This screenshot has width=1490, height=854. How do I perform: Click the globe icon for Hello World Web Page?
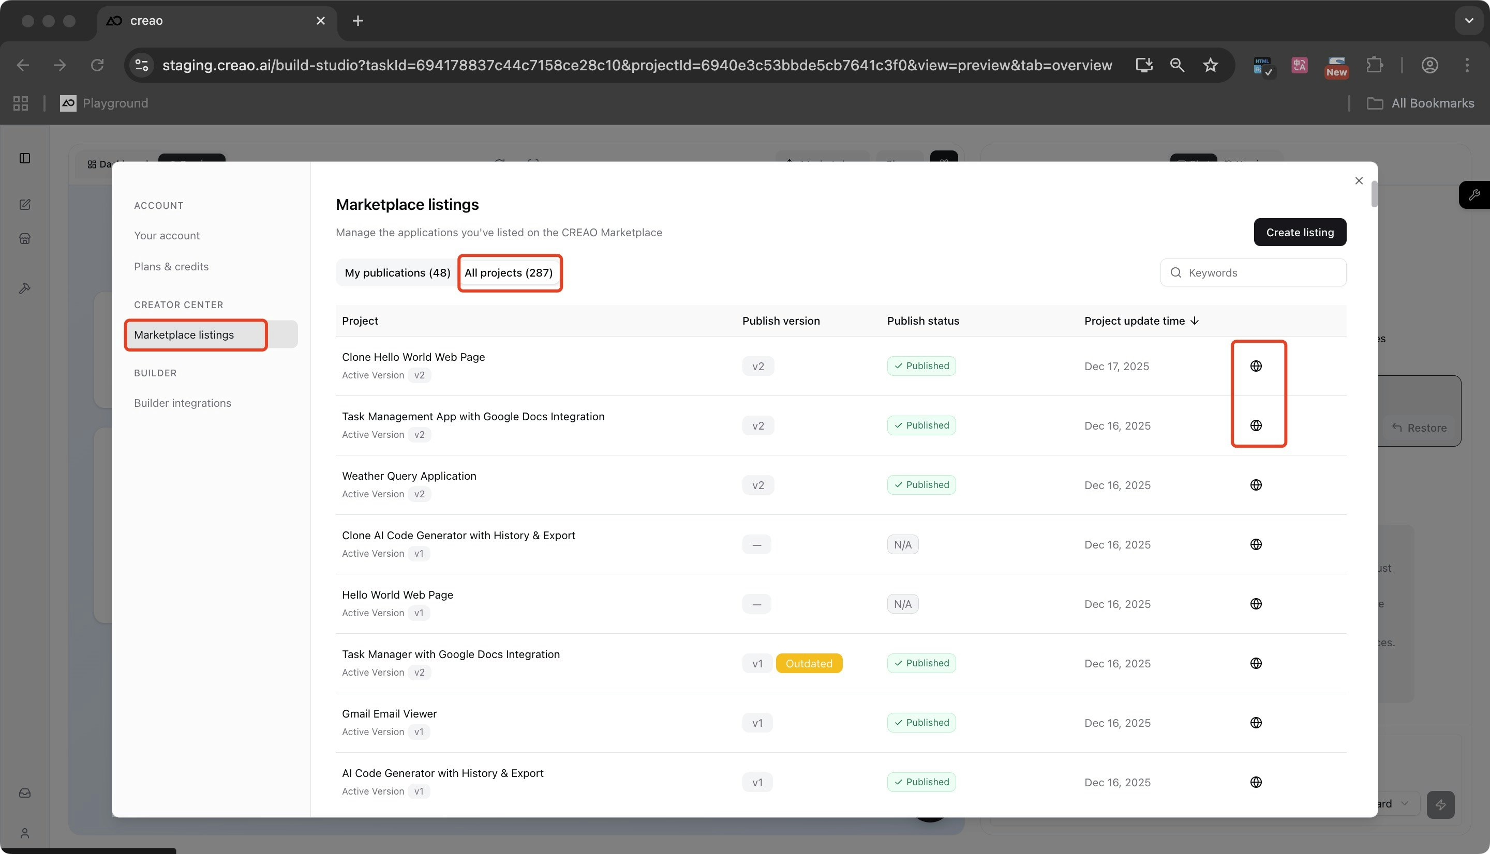[x=1255, y=604]
